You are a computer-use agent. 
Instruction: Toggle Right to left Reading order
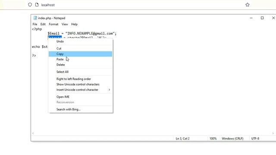(x=81, y=79)
